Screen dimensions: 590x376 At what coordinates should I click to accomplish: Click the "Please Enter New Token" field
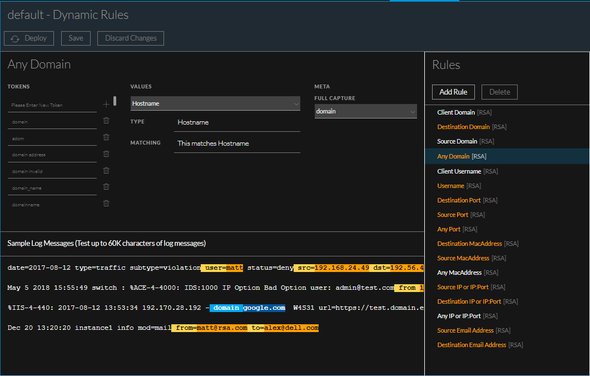(52, 105)
